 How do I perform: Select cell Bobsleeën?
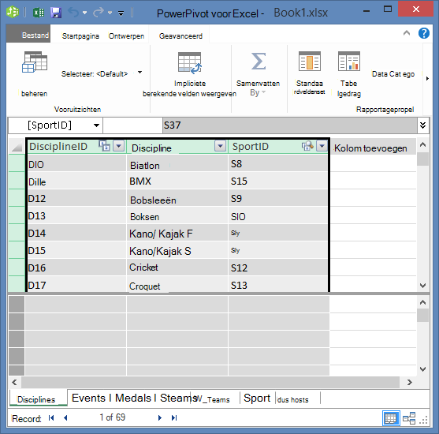(177, 198)
